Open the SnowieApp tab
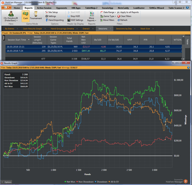 coord(108,8)
